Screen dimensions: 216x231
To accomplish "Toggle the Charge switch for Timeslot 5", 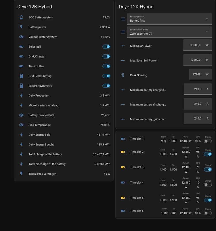I will point(208,200).
